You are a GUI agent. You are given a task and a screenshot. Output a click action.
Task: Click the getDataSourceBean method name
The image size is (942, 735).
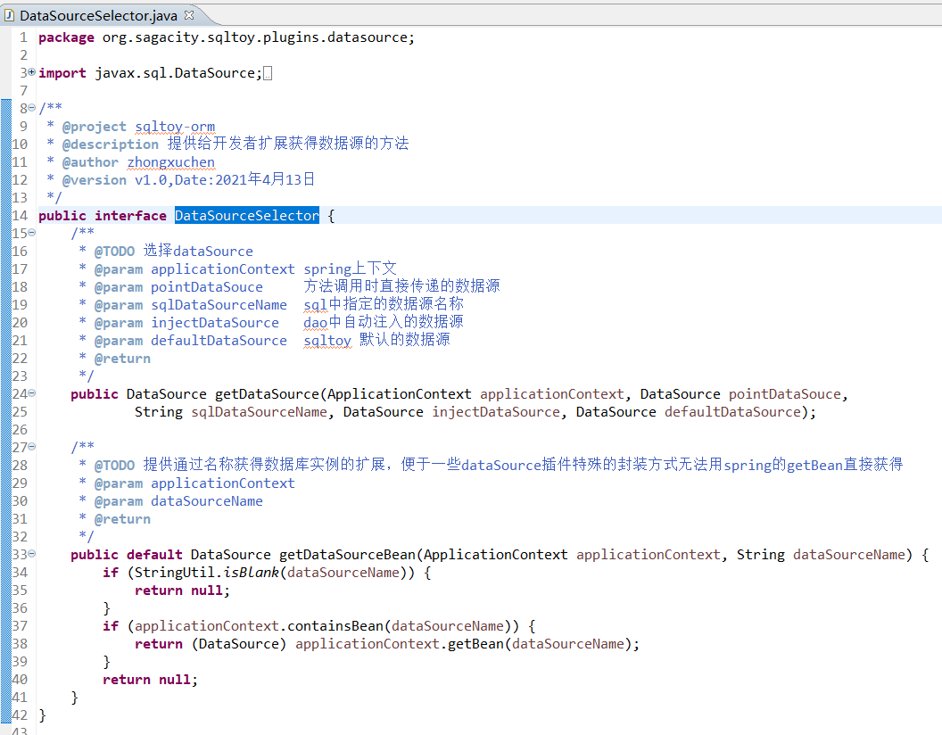pyautogui.click(x=347, y=555)
